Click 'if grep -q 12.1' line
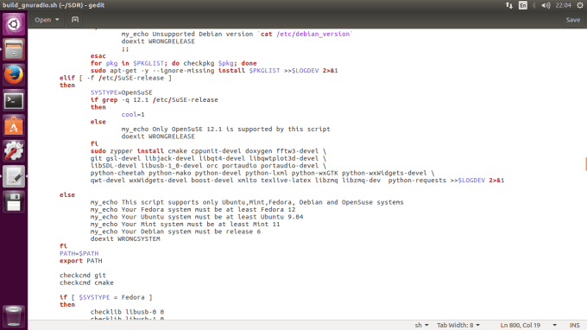Viewport: 587px width, 330px height. tap(155, 100)
